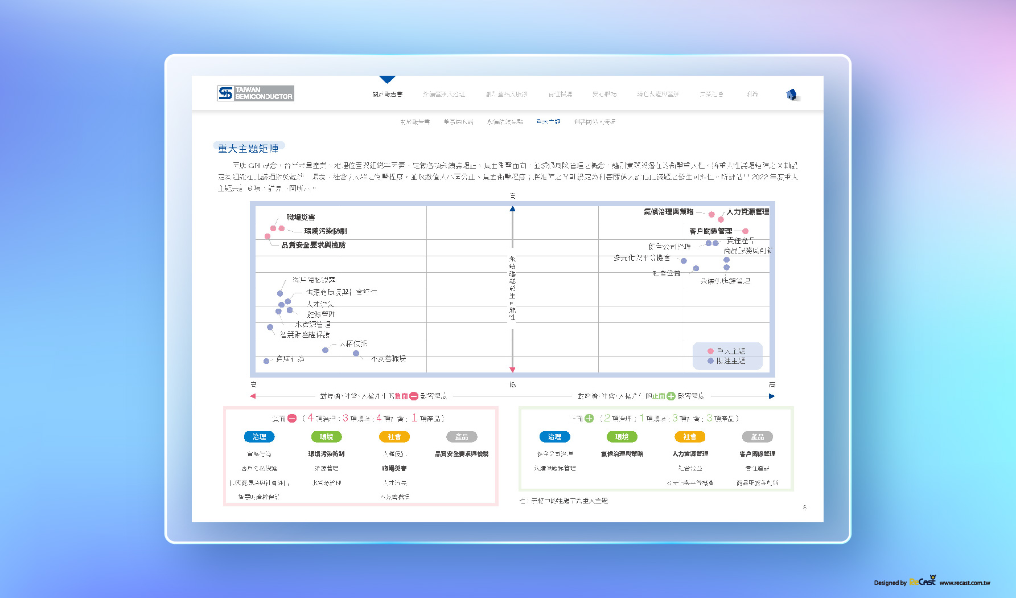
Task: Open the blue home icon in header
Action: [792, 95]
